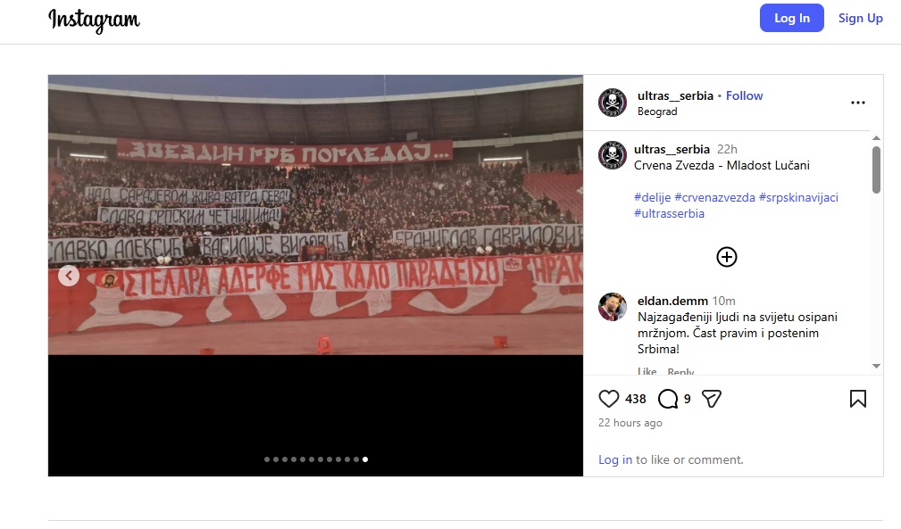Jump to first carousel dot indicator
This screenshot has width=901, height=529.
point(267,459)
